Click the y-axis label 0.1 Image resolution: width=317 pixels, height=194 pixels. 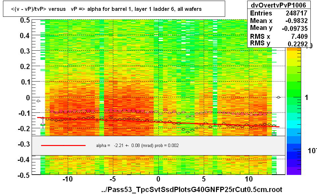[25, 82]
